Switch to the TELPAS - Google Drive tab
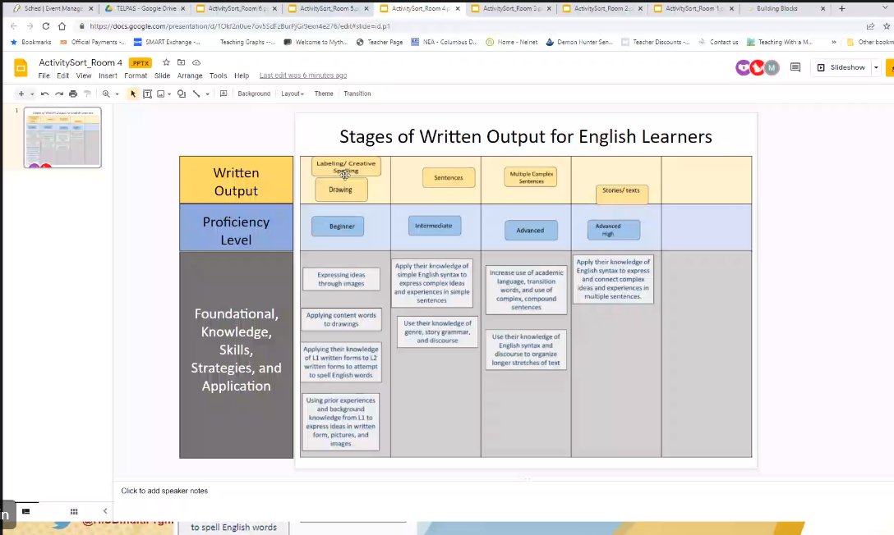Viewport: 894px width, 535px height. [145, 8]
